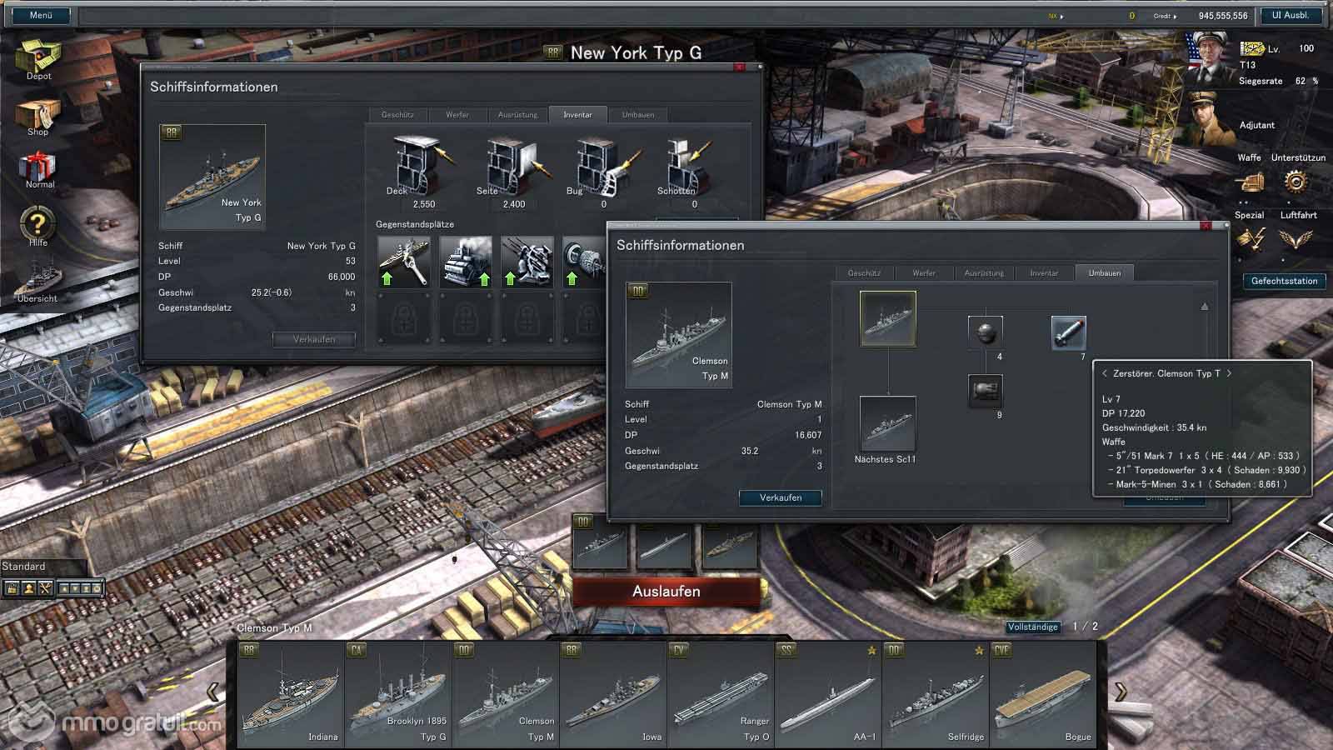Open Ausrüstung tab in Clemson window
Viewport: 1333px width, 750px height.
click(x=984, y=273)
